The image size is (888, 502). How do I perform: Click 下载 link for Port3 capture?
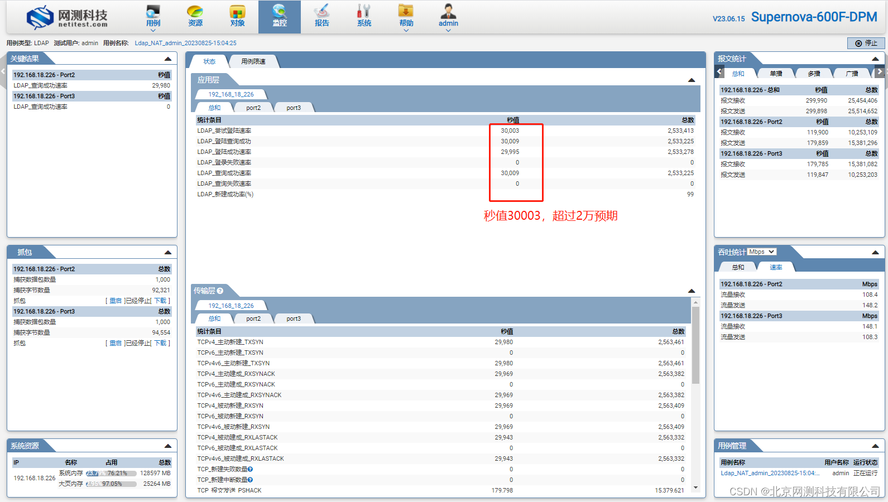point(160,343)
